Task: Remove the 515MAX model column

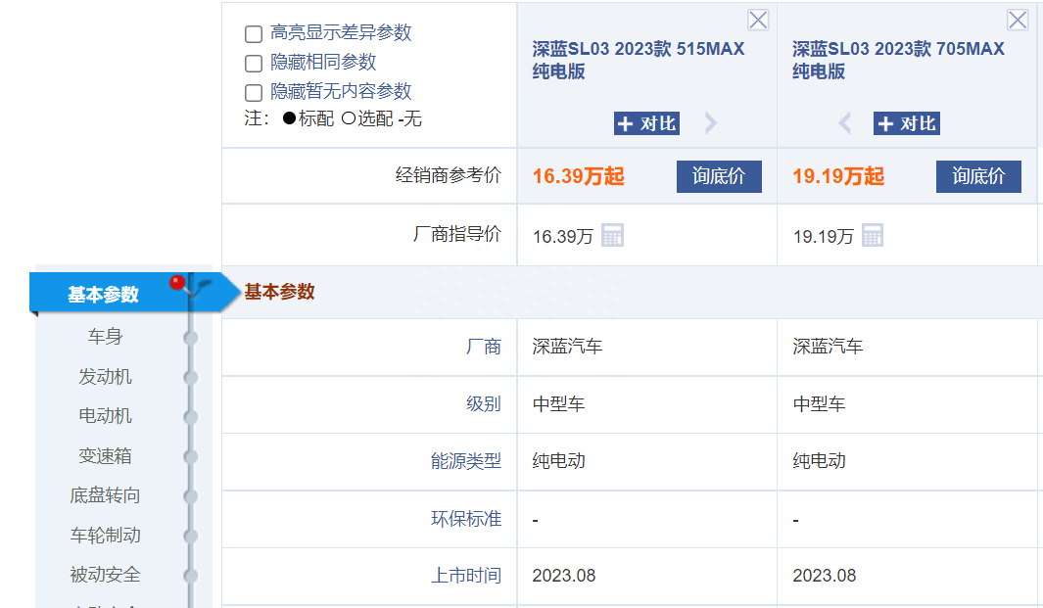Action: pyautogui.click(x=758, y=20)
